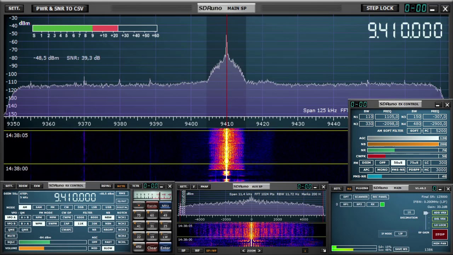
Task: Open the Bands keypad button
Action: [x=152, y=206]
